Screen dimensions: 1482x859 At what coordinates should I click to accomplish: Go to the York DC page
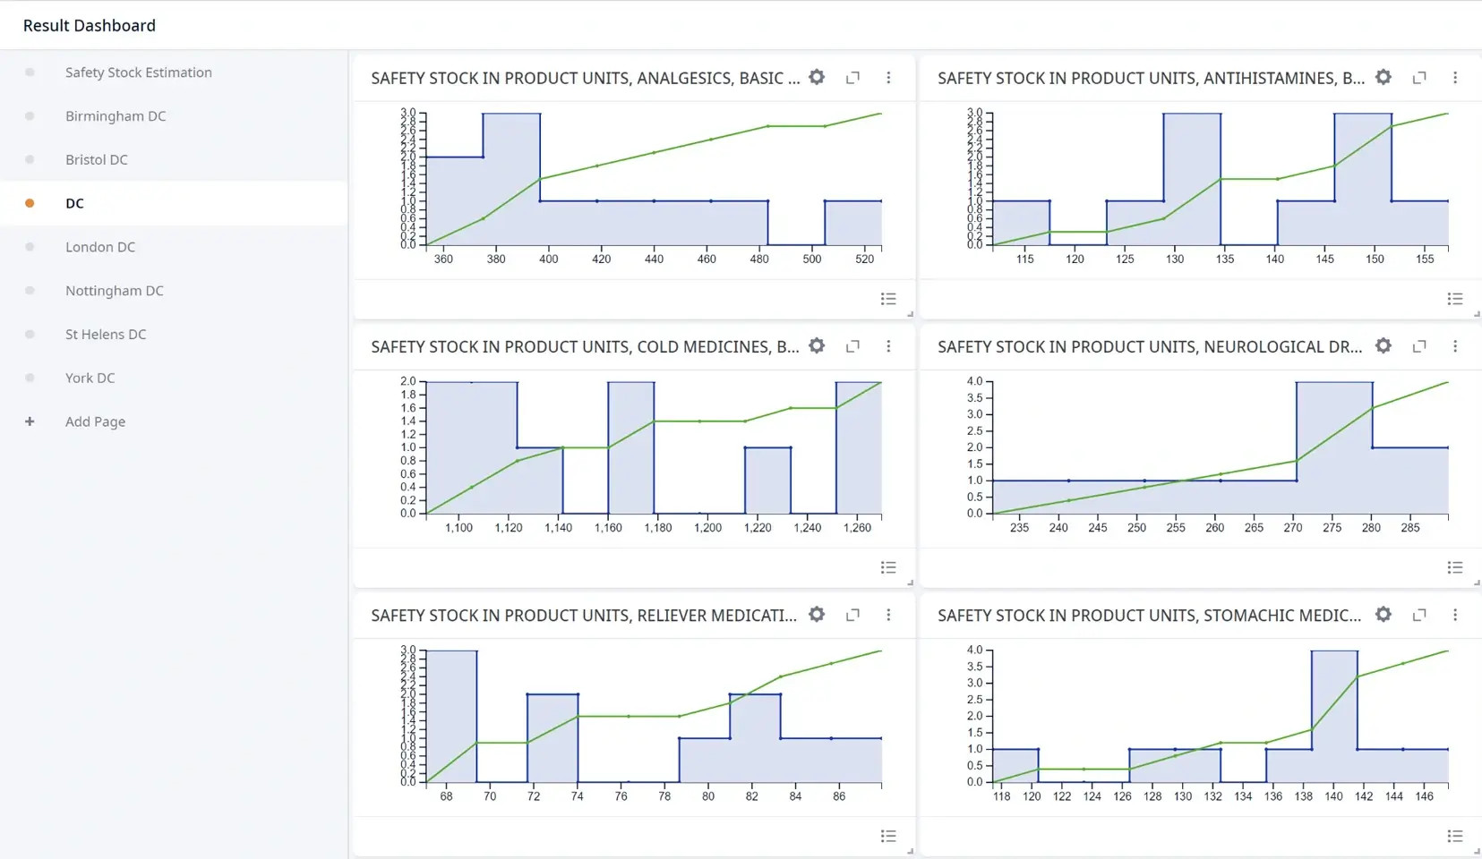pyautogui.click(x=90, y=378)
